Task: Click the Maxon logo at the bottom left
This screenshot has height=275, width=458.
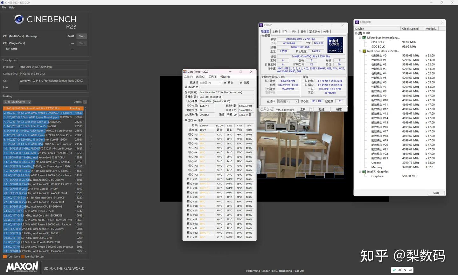Action: pyautogui.click(x=22, y=267)
